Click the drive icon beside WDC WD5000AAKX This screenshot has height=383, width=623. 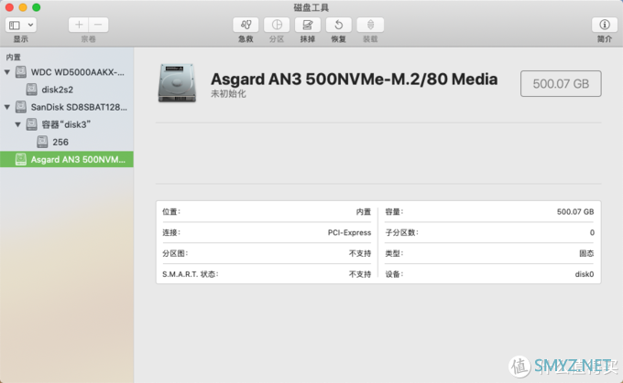[x=21, y=72]
